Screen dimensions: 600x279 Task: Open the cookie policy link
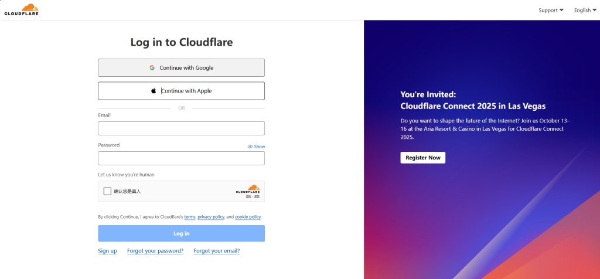point(248,217)
